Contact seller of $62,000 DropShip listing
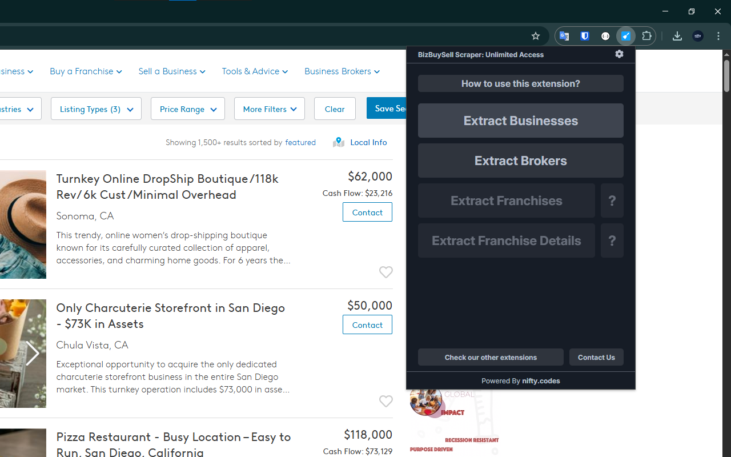The image size is (731, 457). click(x=367, y=212)
